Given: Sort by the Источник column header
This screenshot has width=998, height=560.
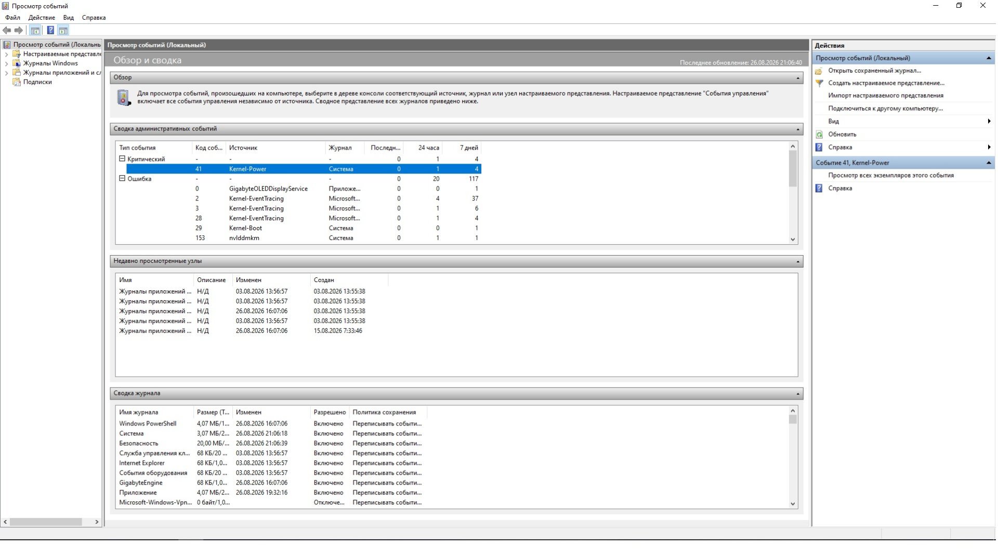Looking at the screenshot, I should [x=275, y=148].
